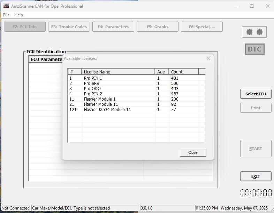Click the Print button
This screenshot has height=213, width=274.
tap(256, 108)
